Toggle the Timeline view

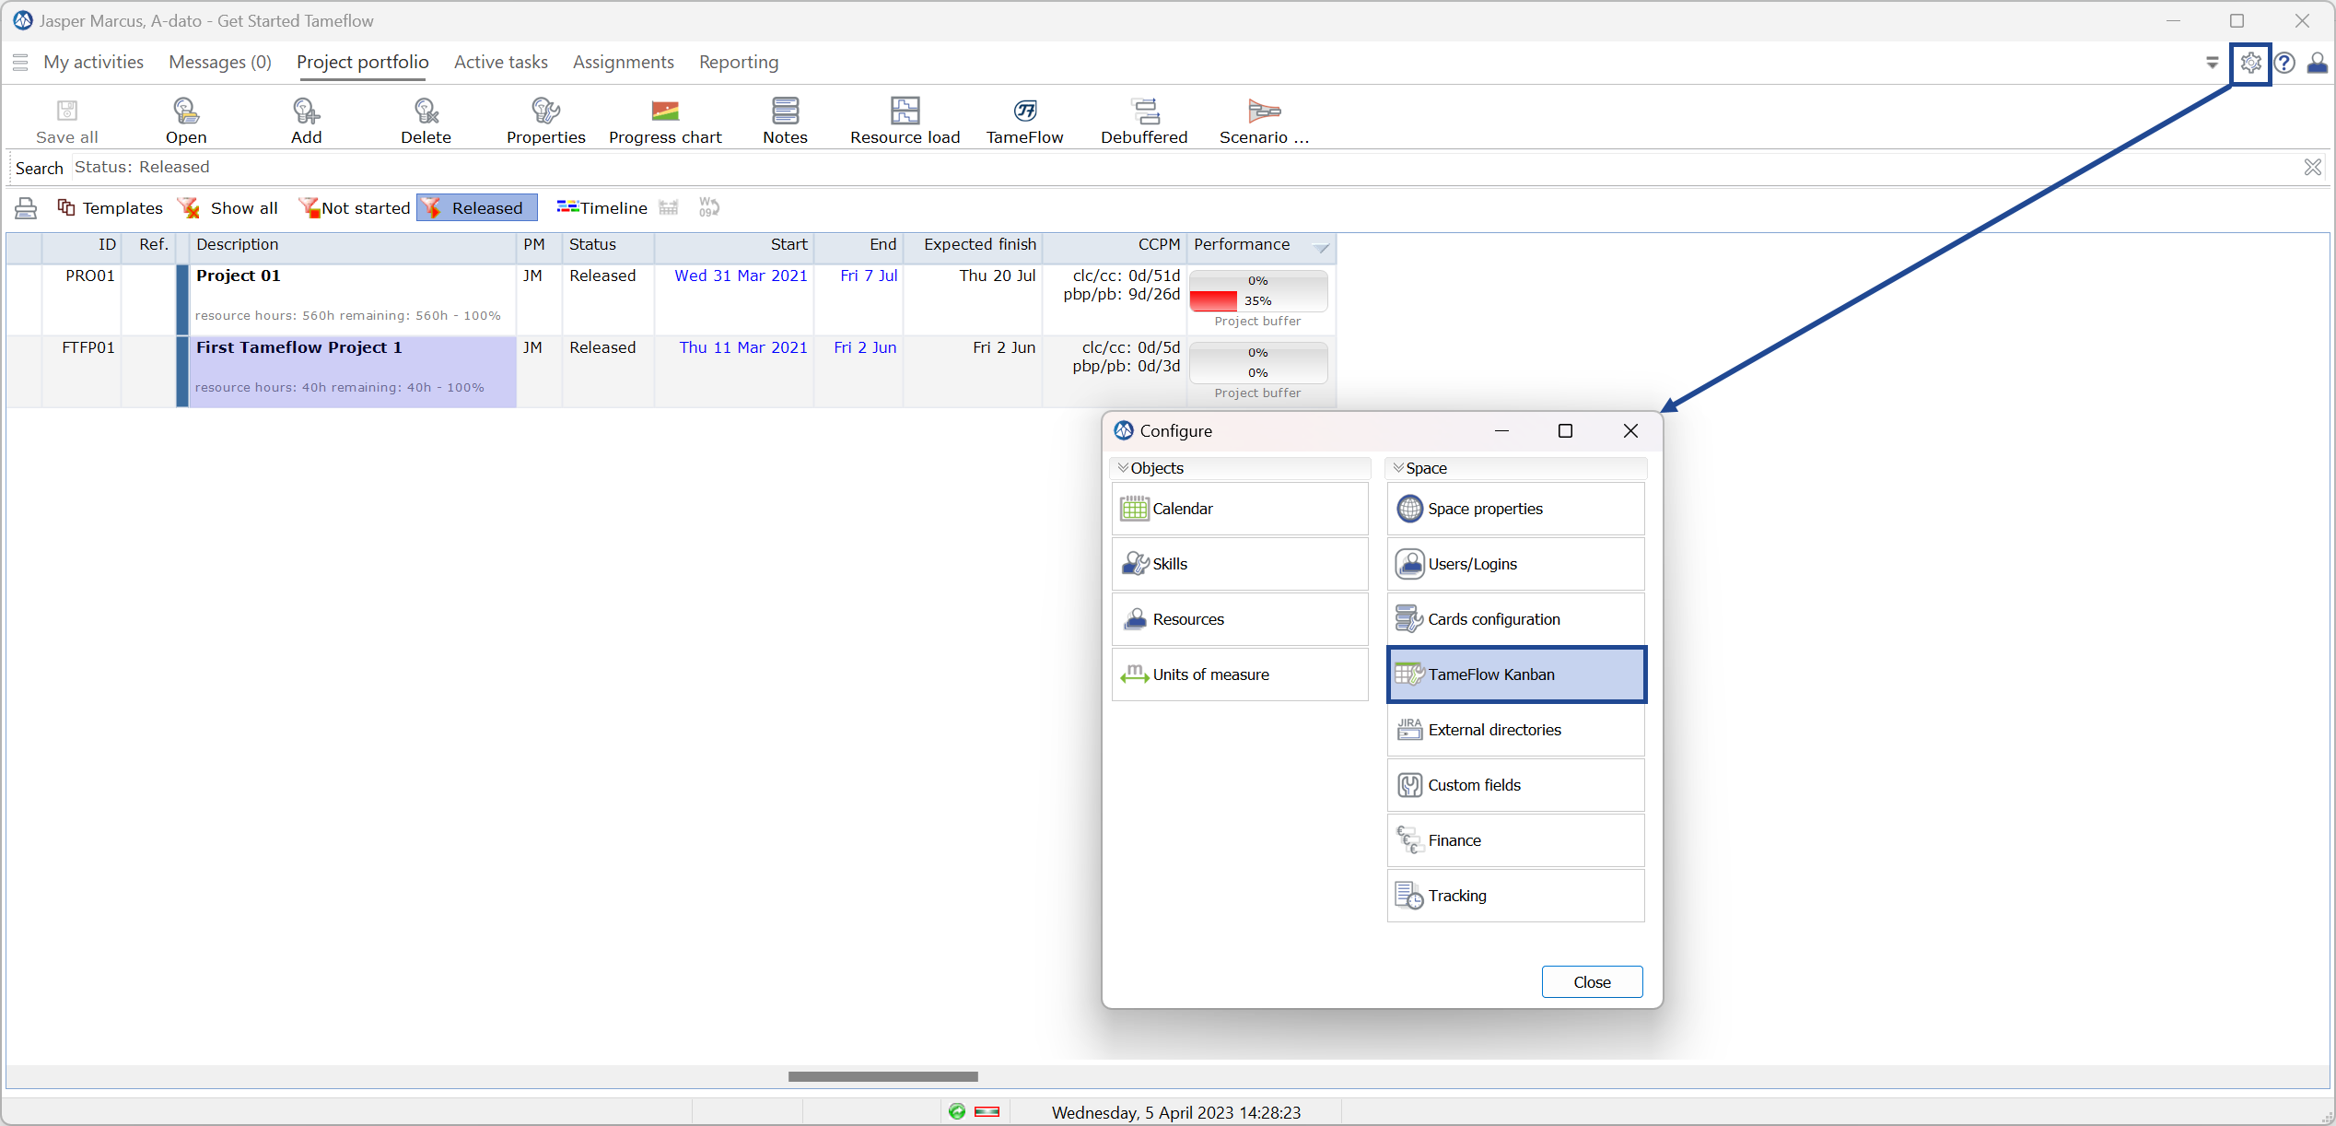click(x=602, y=208)
